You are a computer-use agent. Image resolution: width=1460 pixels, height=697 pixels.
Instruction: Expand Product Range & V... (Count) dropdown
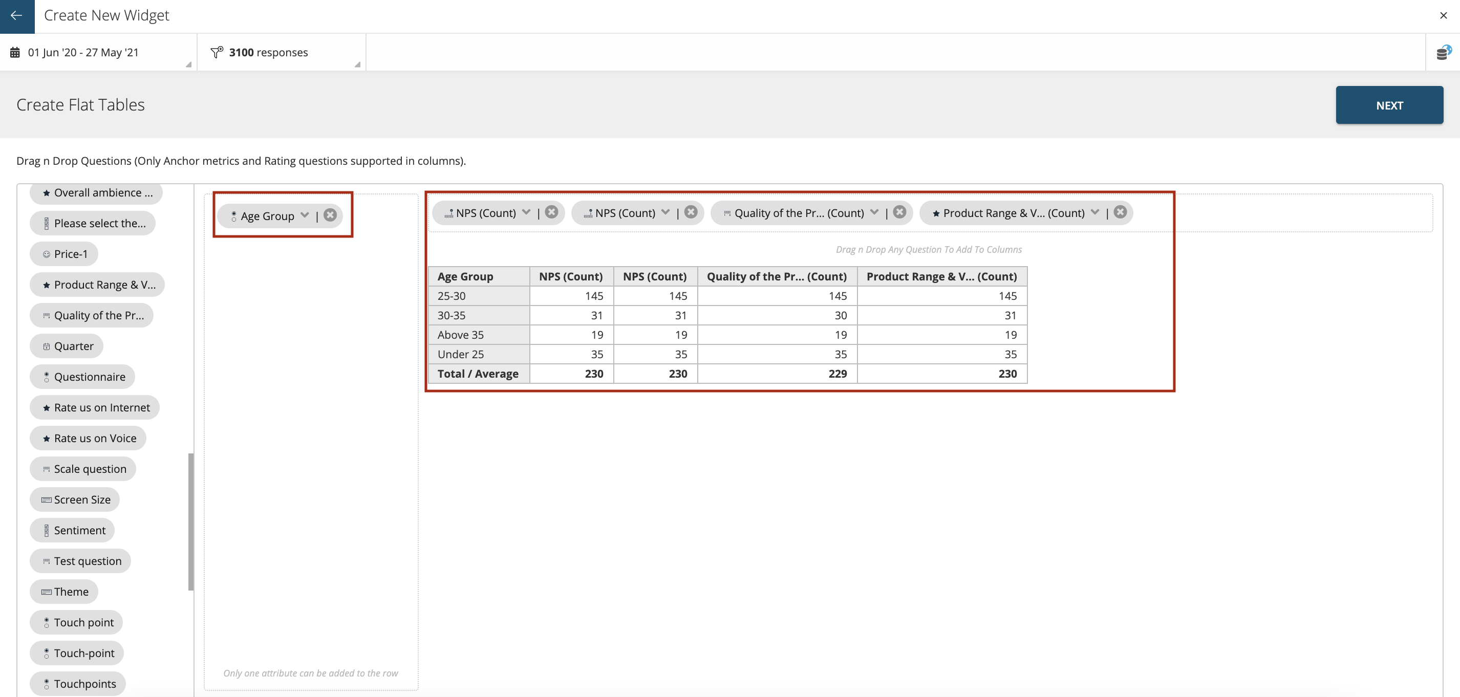[x=1095, y=212]
